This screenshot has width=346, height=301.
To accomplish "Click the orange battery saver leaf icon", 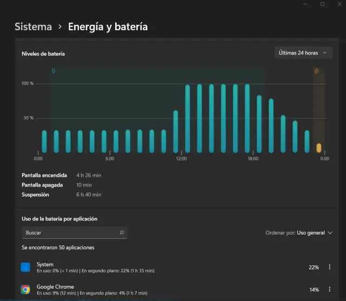I will [x=317, y=71].
